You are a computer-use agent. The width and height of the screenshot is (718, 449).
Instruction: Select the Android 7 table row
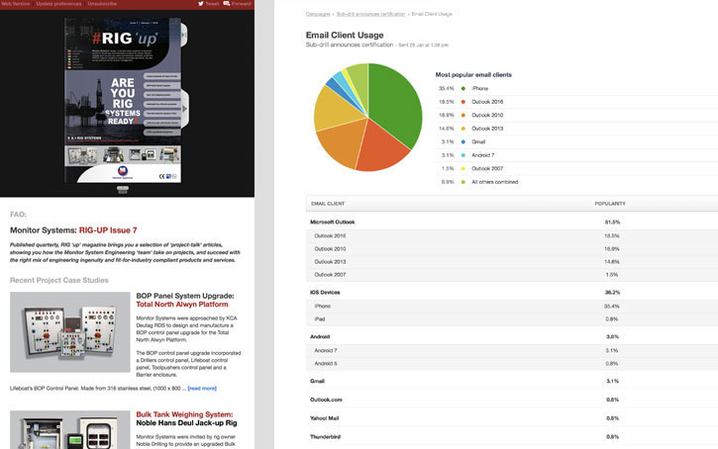tap(512, 351)
